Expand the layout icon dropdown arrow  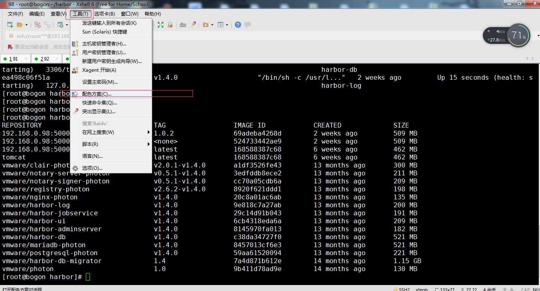pos(227,25)
